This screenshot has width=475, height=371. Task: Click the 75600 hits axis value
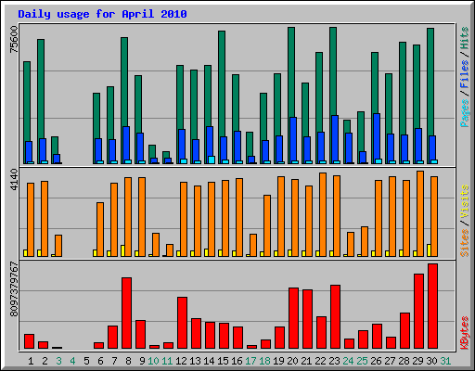[14, 39]
